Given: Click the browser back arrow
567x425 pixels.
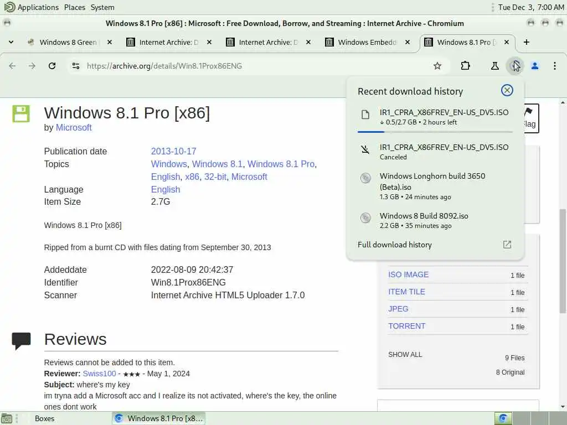Looking at the screenshot, I should tap(12, 66).
